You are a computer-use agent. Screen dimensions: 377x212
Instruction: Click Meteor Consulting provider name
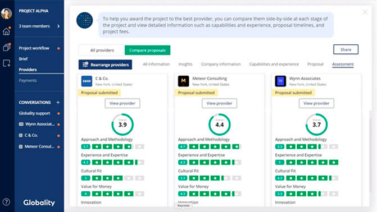click(210, 79)
